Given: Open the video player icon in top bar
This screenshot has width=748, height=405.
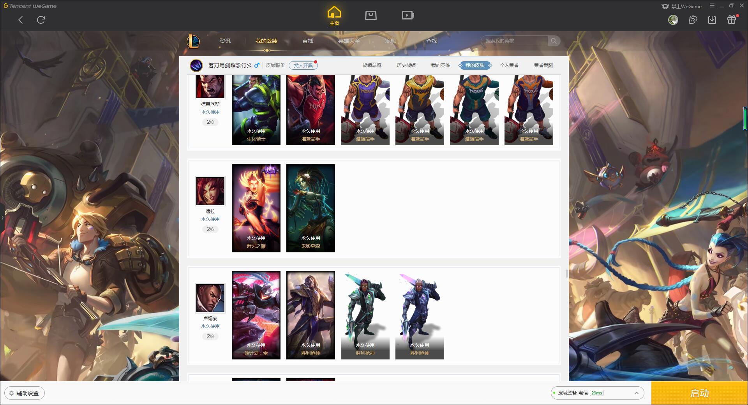Looking at the screenshot, I should [x=408, y=15].
